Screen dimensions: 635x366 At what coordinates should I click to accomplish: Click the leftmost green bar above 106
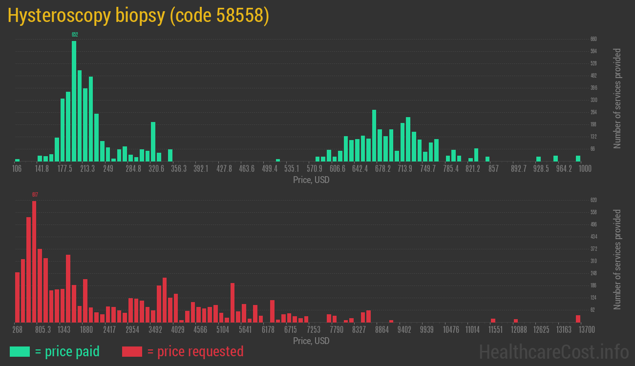18,160
